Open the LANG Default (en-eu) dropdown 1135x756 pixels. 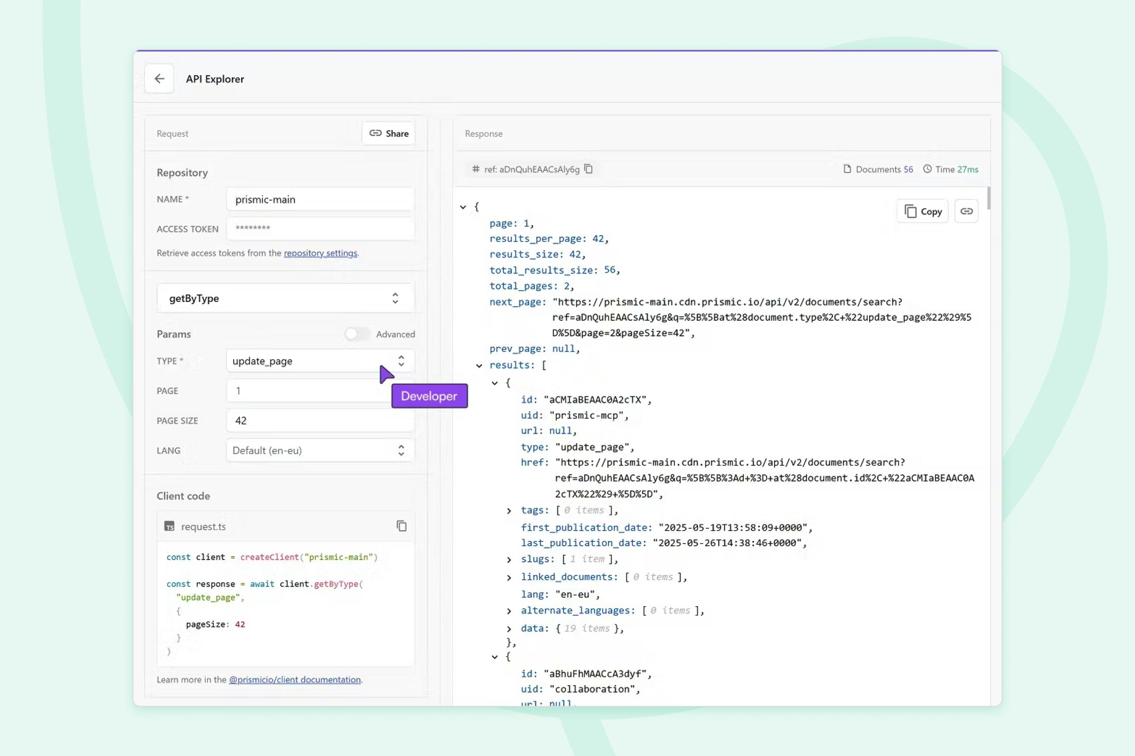(x=320, y=450)
